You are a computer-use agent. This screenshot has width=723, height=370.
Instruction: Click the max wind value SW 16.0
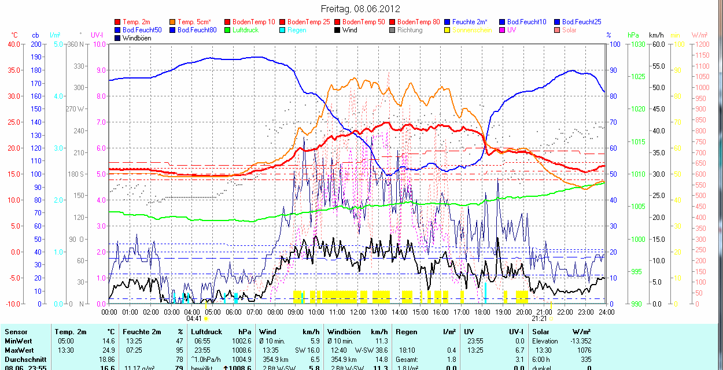click(307, 350)
